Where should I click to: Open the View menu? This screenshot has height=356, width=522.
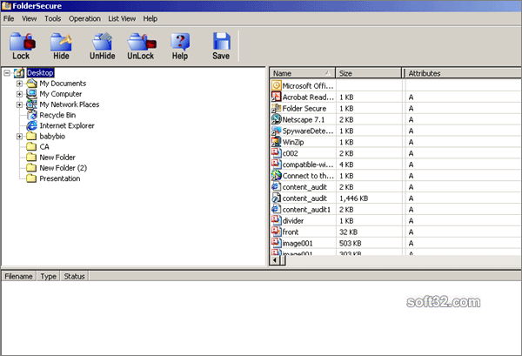click(x=30, y=18)
